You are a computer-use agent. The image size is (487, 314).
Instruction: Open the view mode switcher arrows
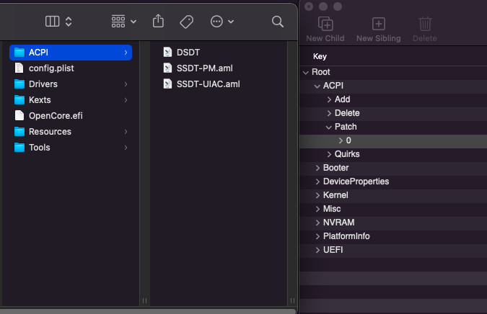point(69,22)
